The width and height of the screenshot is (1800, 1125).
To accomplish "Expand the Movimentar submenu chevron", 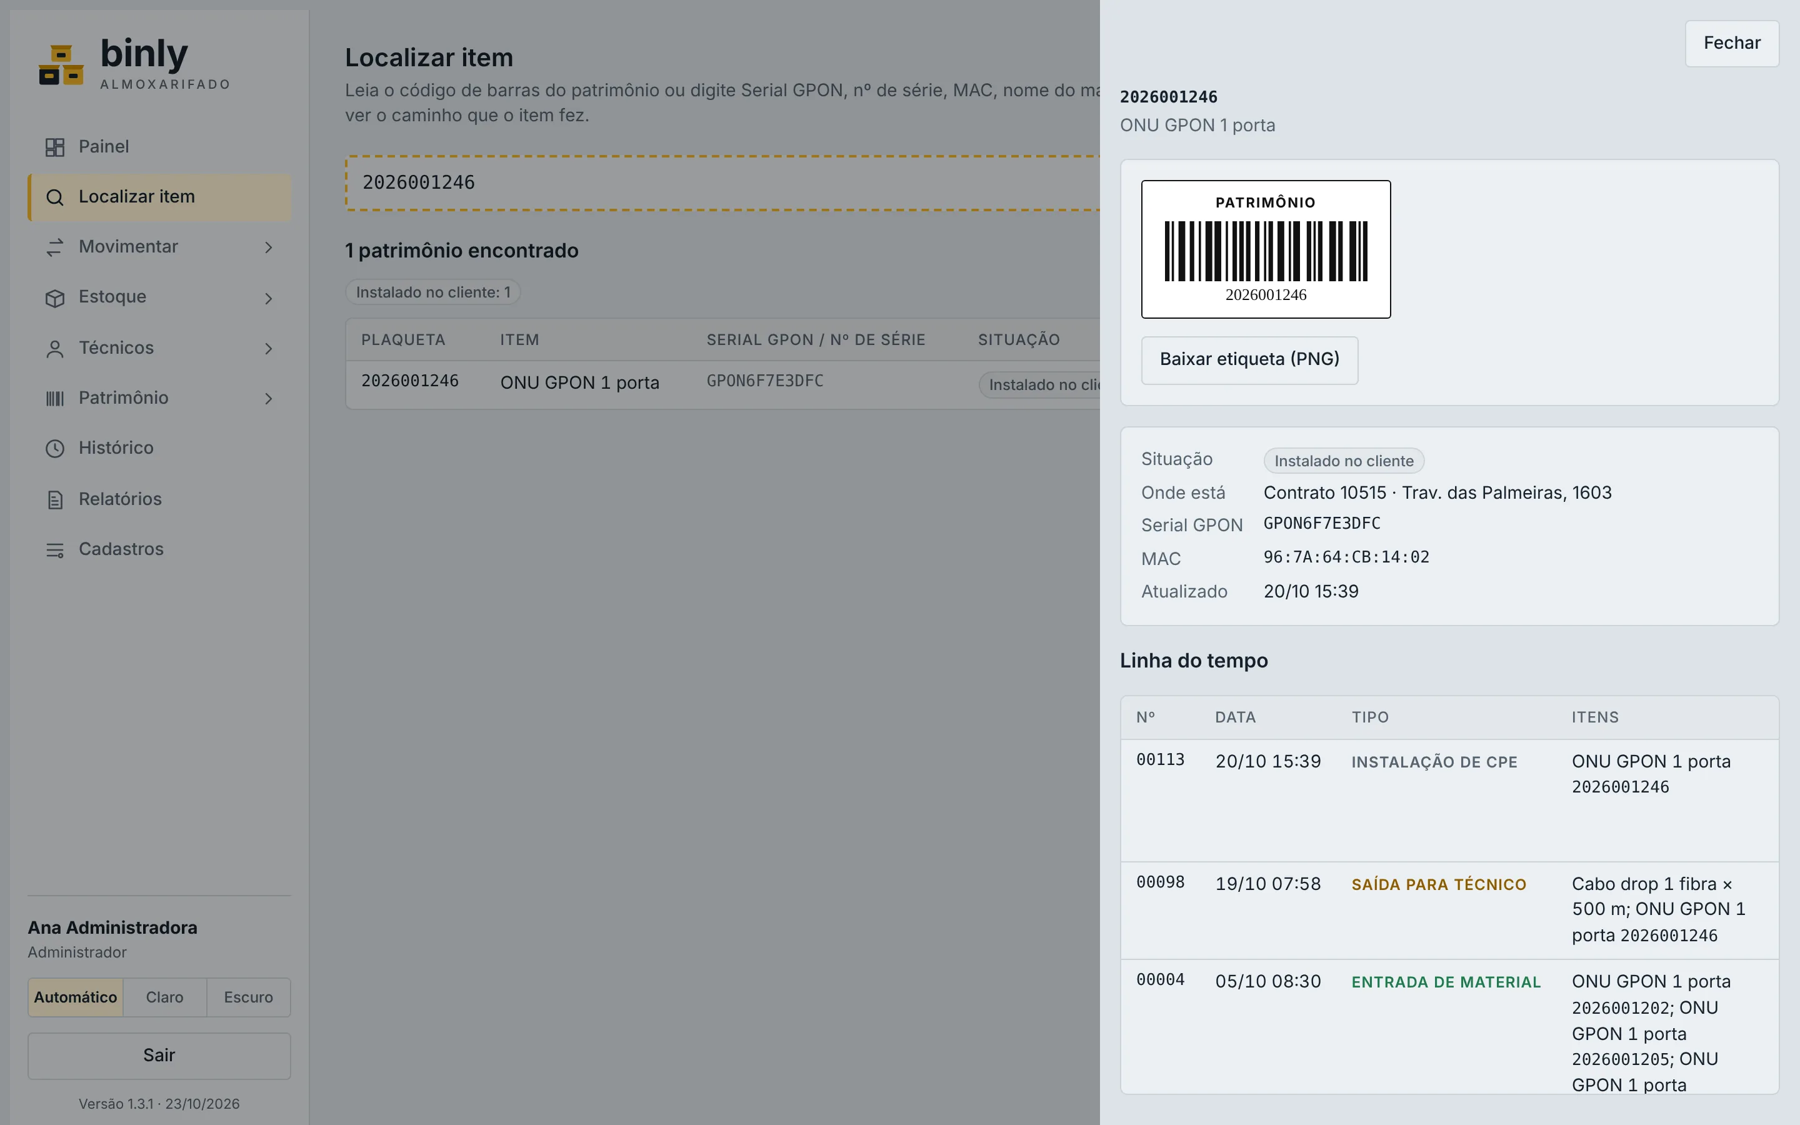I will (269, 247).
